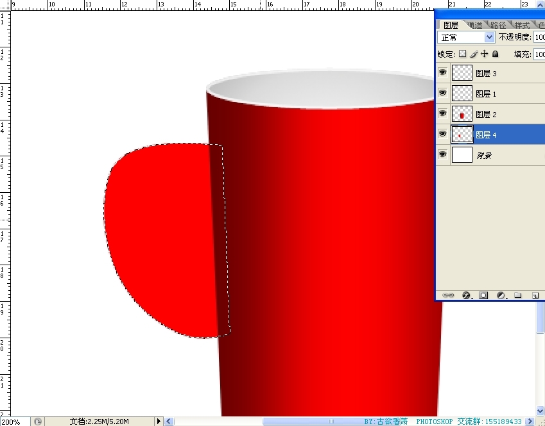Image resolution: width=545 pixels, height=426 pixels.
Task: Expand the status bar info arrow menu
Action: tap(159, 421)
